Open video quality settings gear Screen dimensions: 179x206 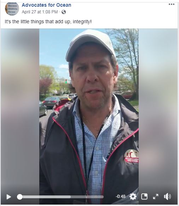[x=133, y=197]
